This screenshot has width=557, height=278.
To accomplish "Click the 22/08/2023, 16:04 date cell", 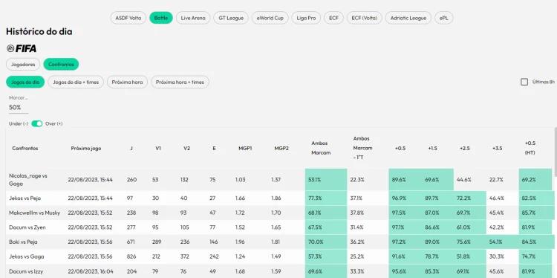I will tap(90, 271).
